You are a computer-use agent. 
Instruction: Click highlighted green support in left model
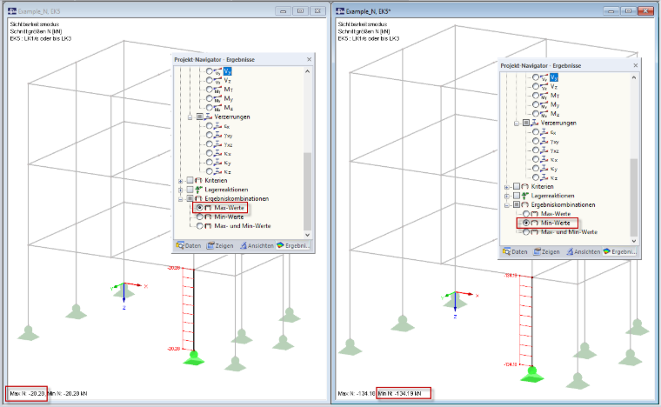[x=194, y=358]
